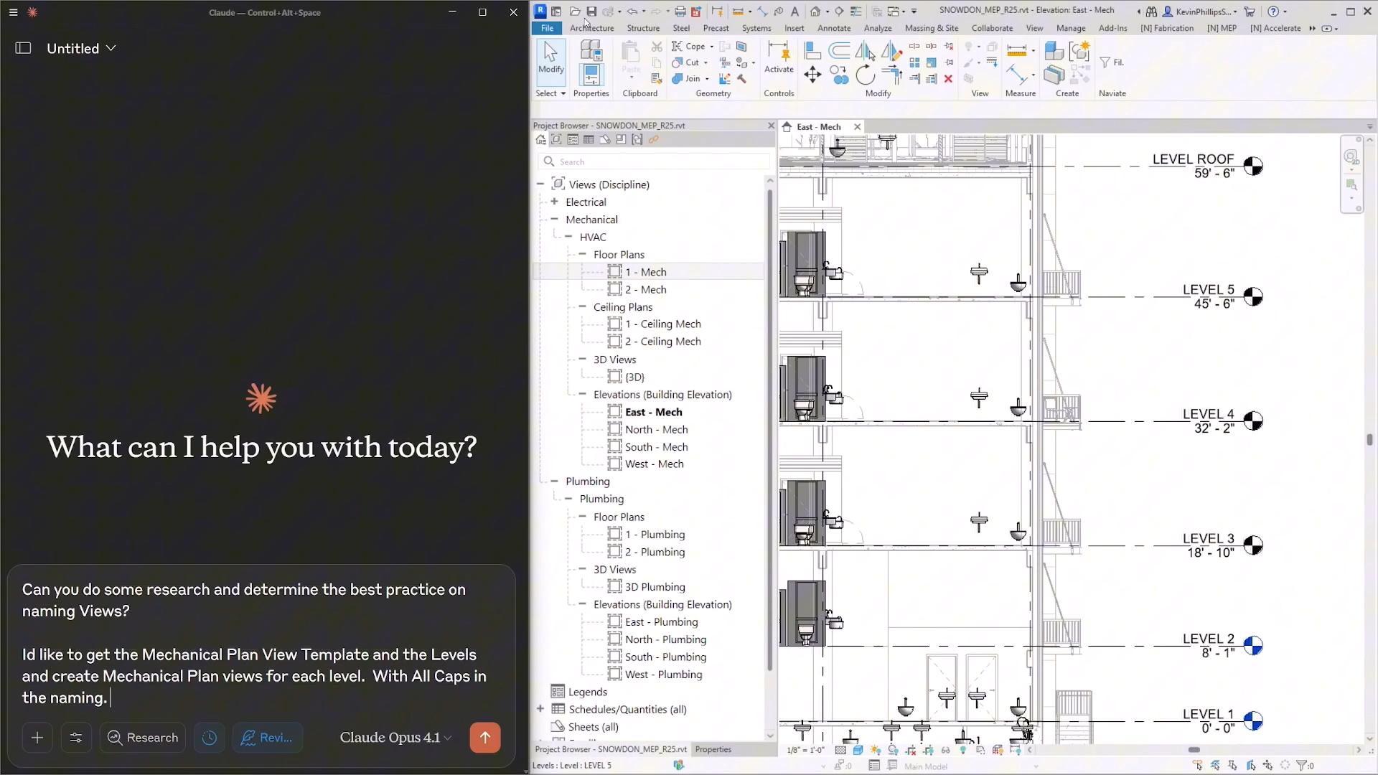1378x775 pixels.
Task: Click the Align tool icon
Action: coord(812,50)
